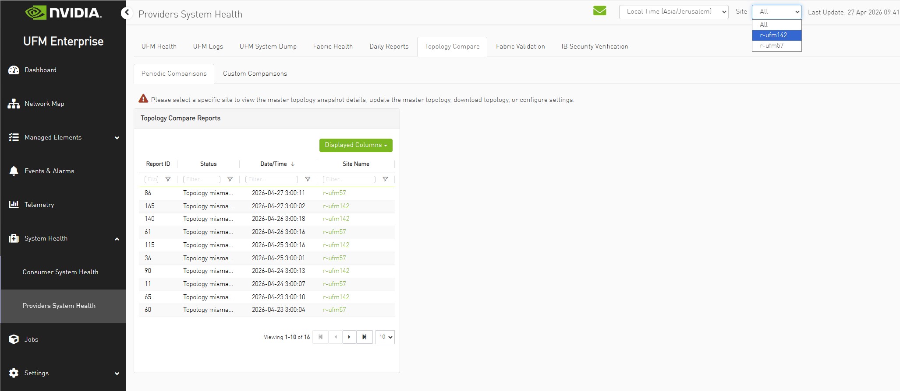The image size is (900, 391).
Task: Select the row for report 115
Action: coord(267,245)
